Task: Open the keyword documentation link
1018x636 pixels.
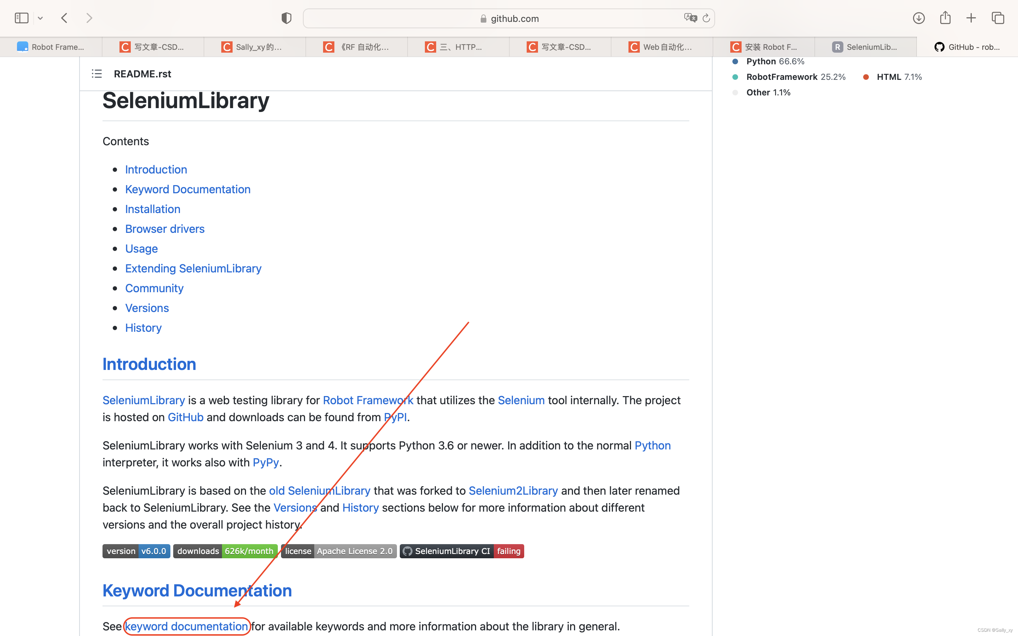Action: 186,626
